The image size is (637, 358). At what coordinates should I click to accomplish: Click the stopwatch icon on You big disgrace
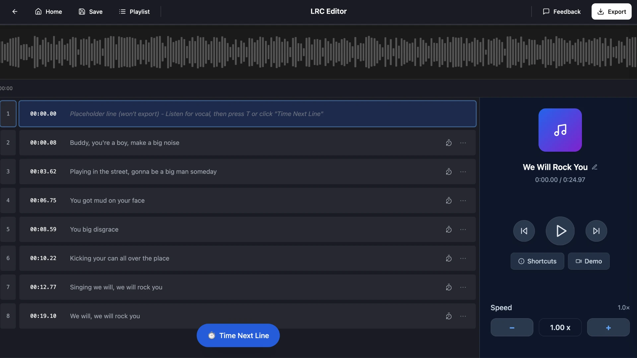pos(449,229)
